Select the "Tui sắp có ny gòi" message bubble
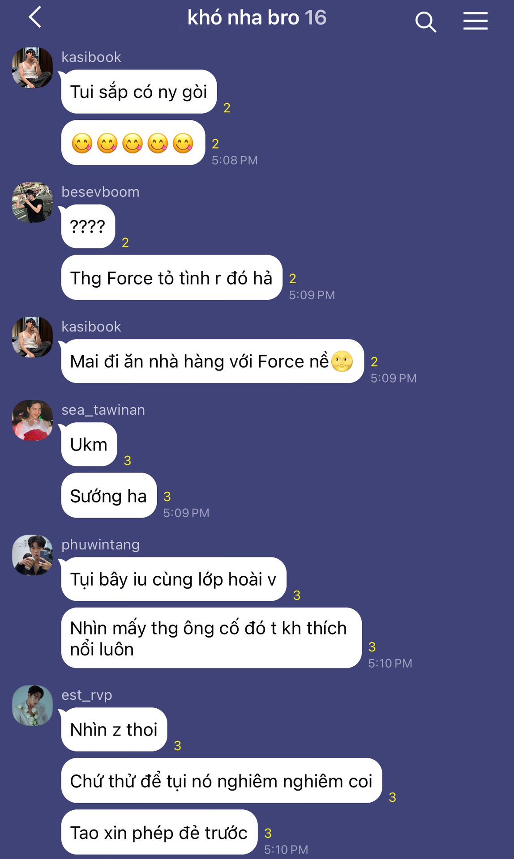Image resolution: width=514 pixels, height=859 pixels. point(139,92)
